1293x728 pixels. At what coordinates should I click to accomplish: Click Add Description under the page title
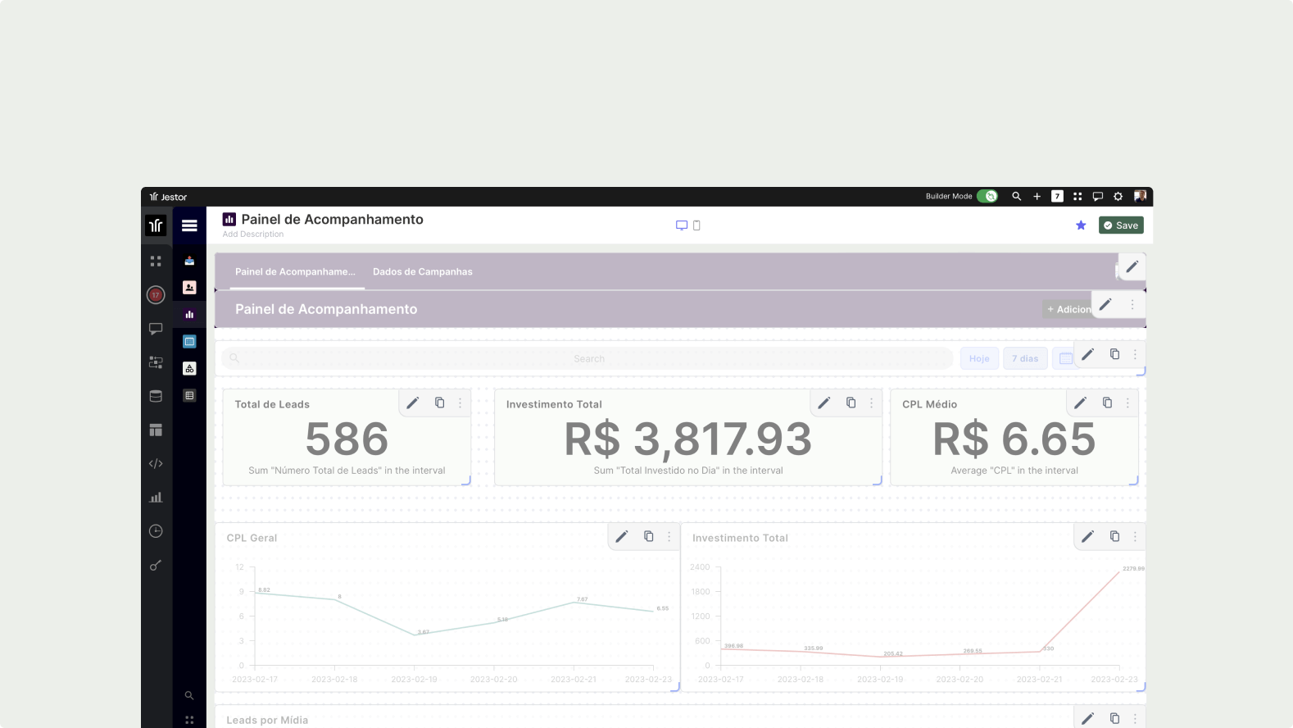253,234
